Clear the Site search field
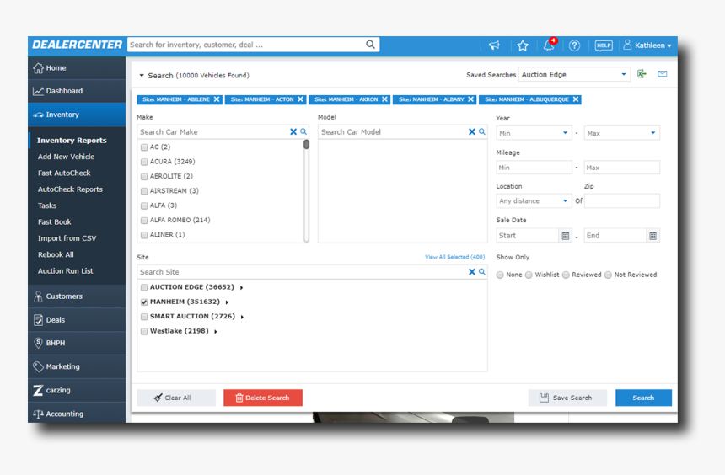725x475 pixels. pos(471,272)
